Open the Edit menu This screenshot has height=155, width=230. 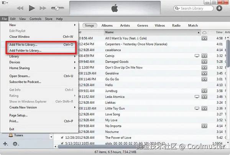(x=13, y=19)
